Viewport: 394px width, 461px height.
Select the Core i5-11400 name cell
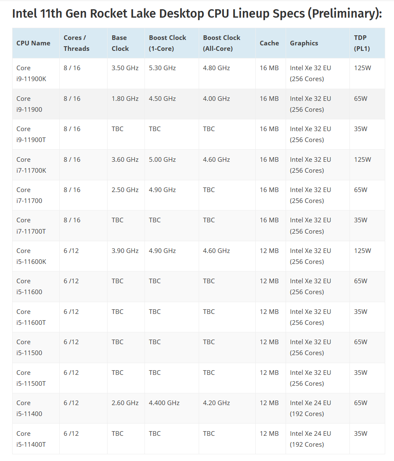[29, 408]
